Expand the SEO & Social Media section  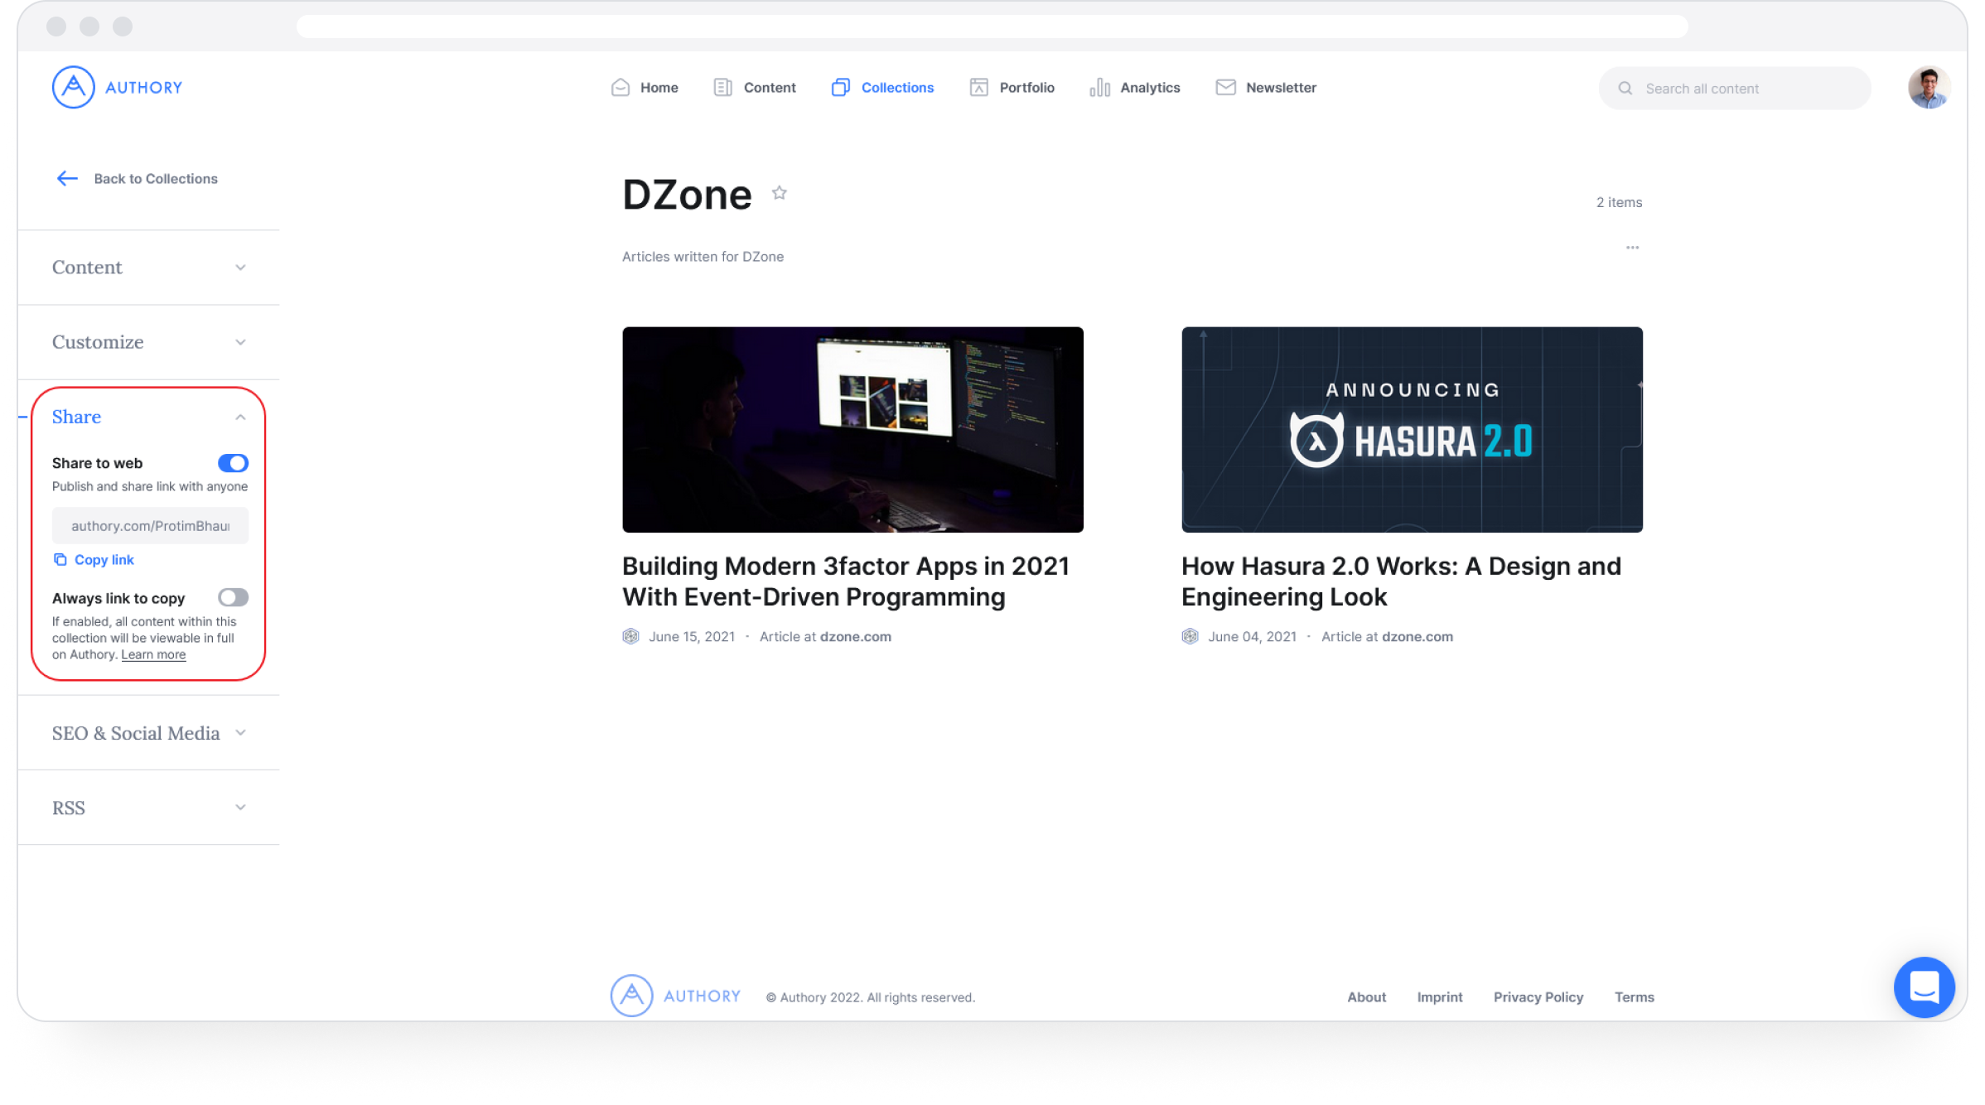(149, 732)
